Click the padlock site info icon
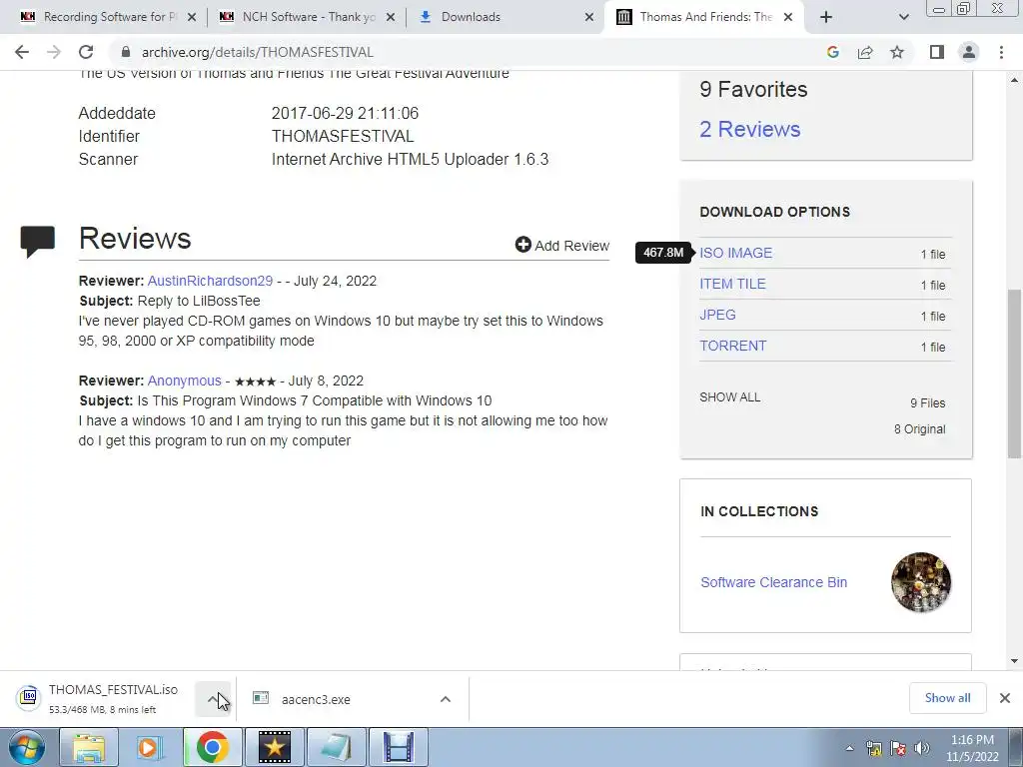The image size is (1023, 767). 126,52
